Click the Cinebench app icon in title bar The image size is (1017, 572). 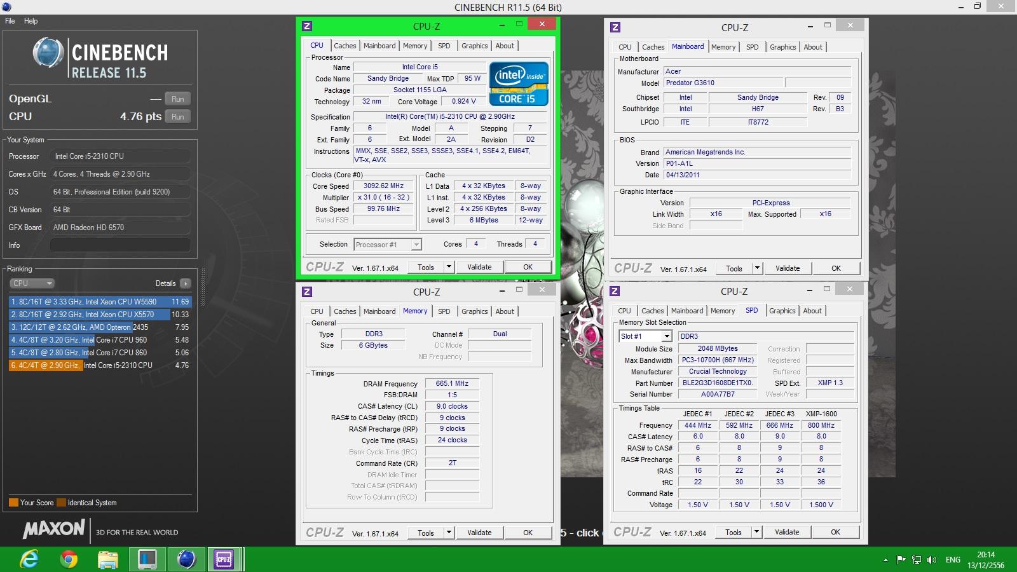[x=6, y=7]
